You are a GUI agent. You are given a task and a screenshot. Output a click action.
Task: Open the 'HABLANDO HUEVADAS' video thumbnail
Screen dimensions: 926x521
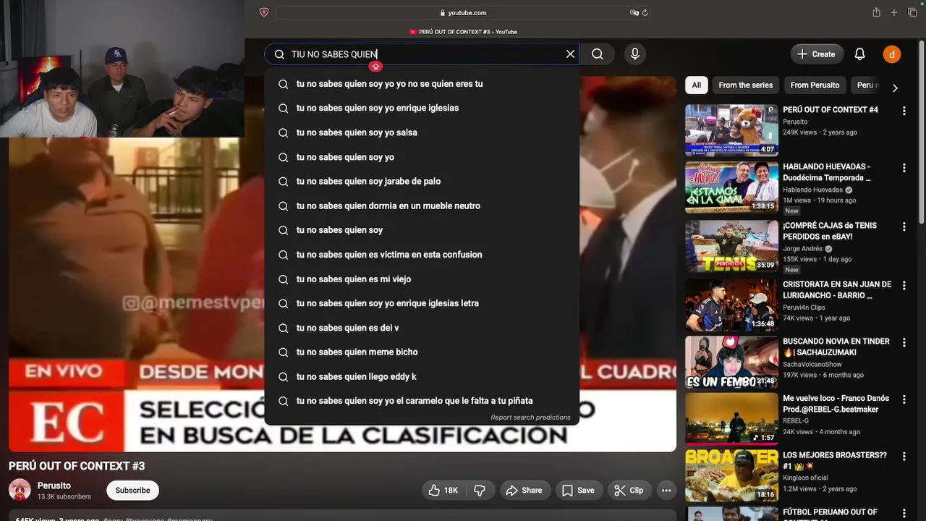(x=731, y=187)
